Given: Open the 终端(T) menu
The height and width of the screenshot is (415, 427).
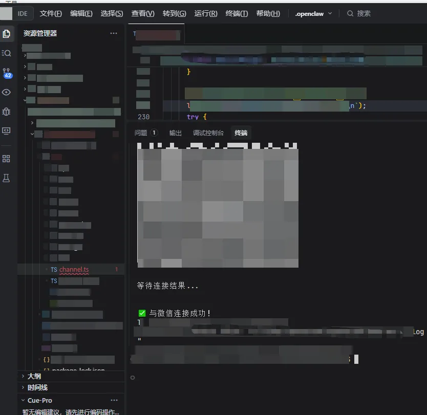Looking at the screenshot, I should click(237, 13).
